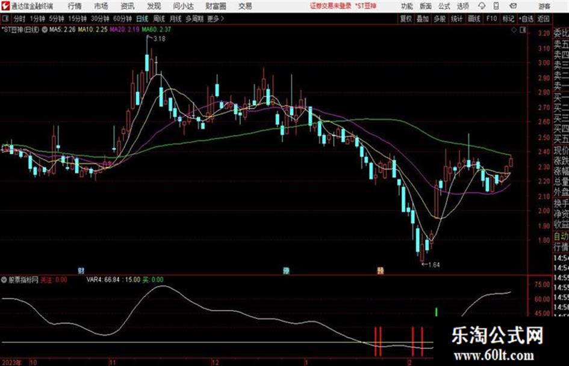Click the 画线 drawing button
The height and width of the screenshot is (366, 569).
[x=474, y=19]
